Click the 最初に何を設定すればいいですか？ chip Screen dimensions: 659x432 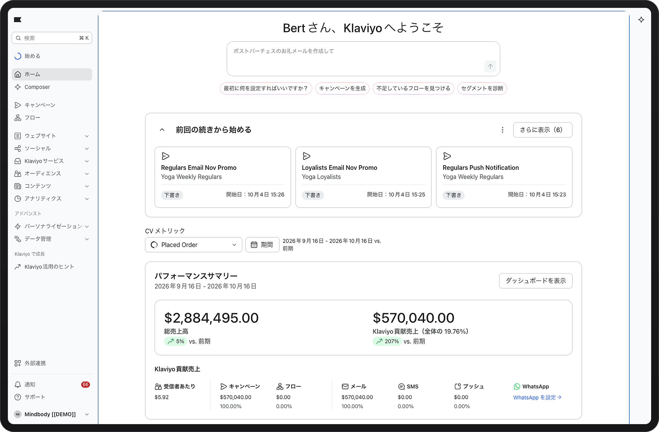point(266,88)
